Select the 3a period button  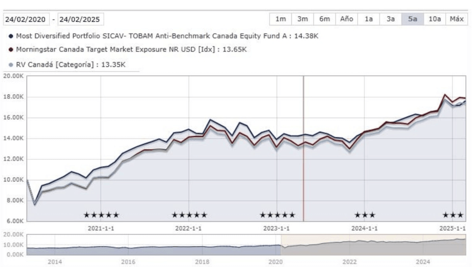click(x=390, y=19)
